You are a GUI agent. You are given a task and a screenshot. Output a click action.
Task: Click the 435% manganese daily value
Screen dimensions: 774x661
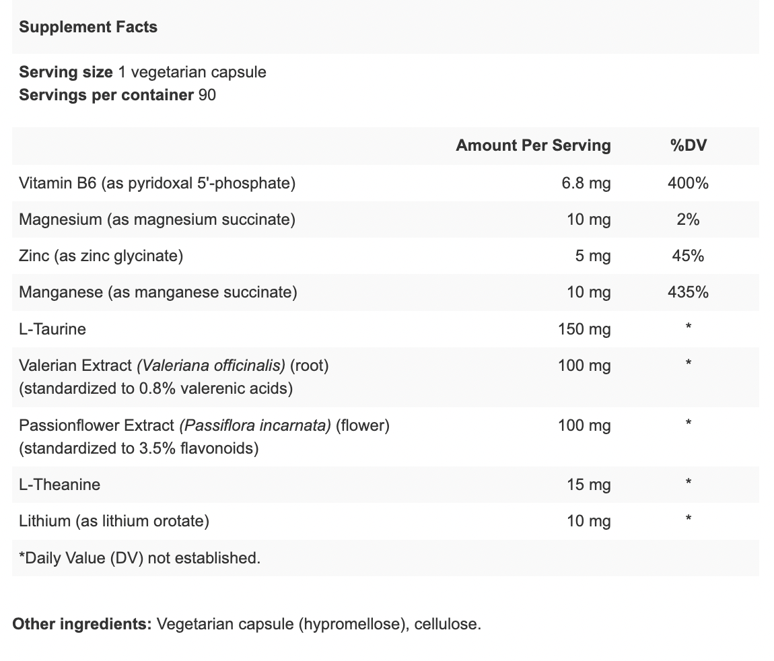[x=688, y=292]
